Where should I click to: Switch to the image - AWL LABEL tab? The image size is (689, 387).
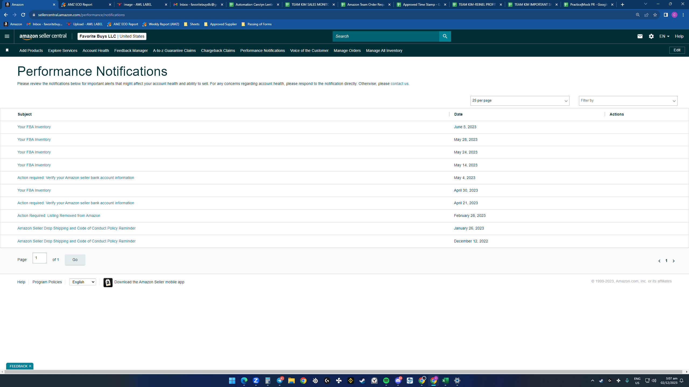click(x=142, y=5)
